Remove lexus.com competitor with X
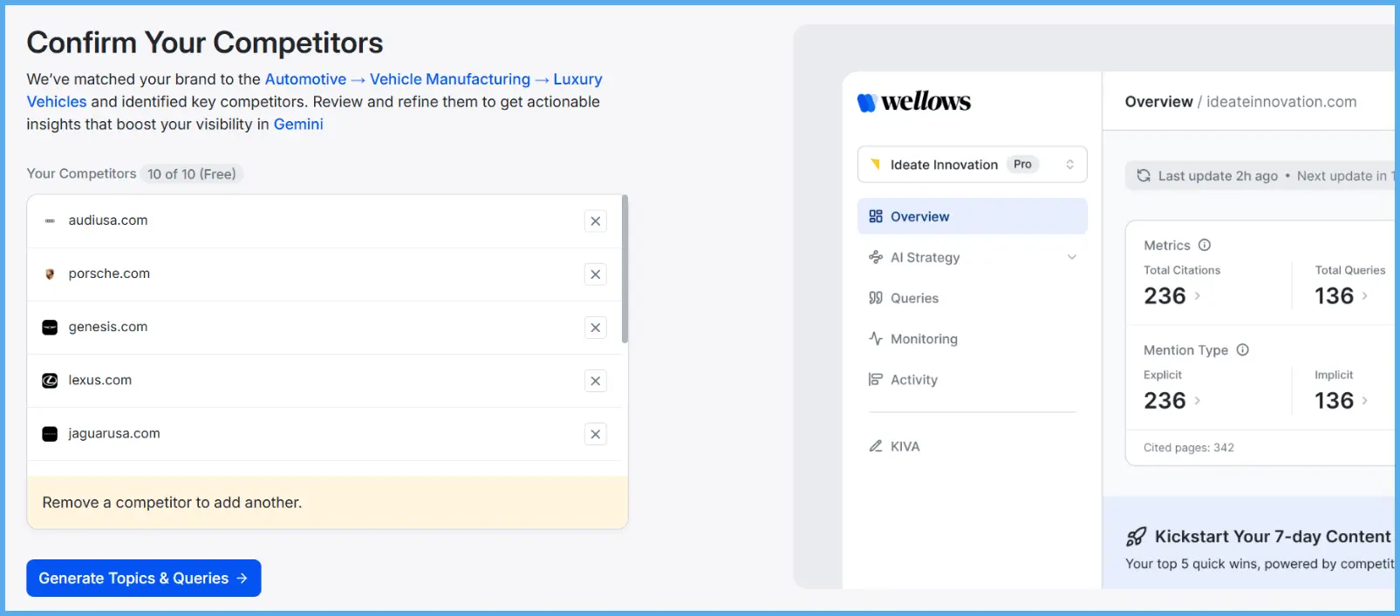Viewport: 1400px width, 616px height. [x=595, y=381]
